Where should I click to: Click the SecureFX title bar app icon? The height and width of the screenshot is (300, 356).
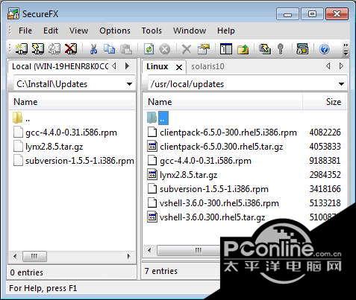click(13, 14)
